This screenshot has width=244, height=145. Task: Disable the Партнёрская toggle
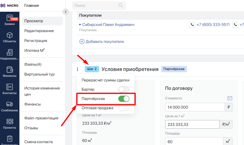pos(124,99)
